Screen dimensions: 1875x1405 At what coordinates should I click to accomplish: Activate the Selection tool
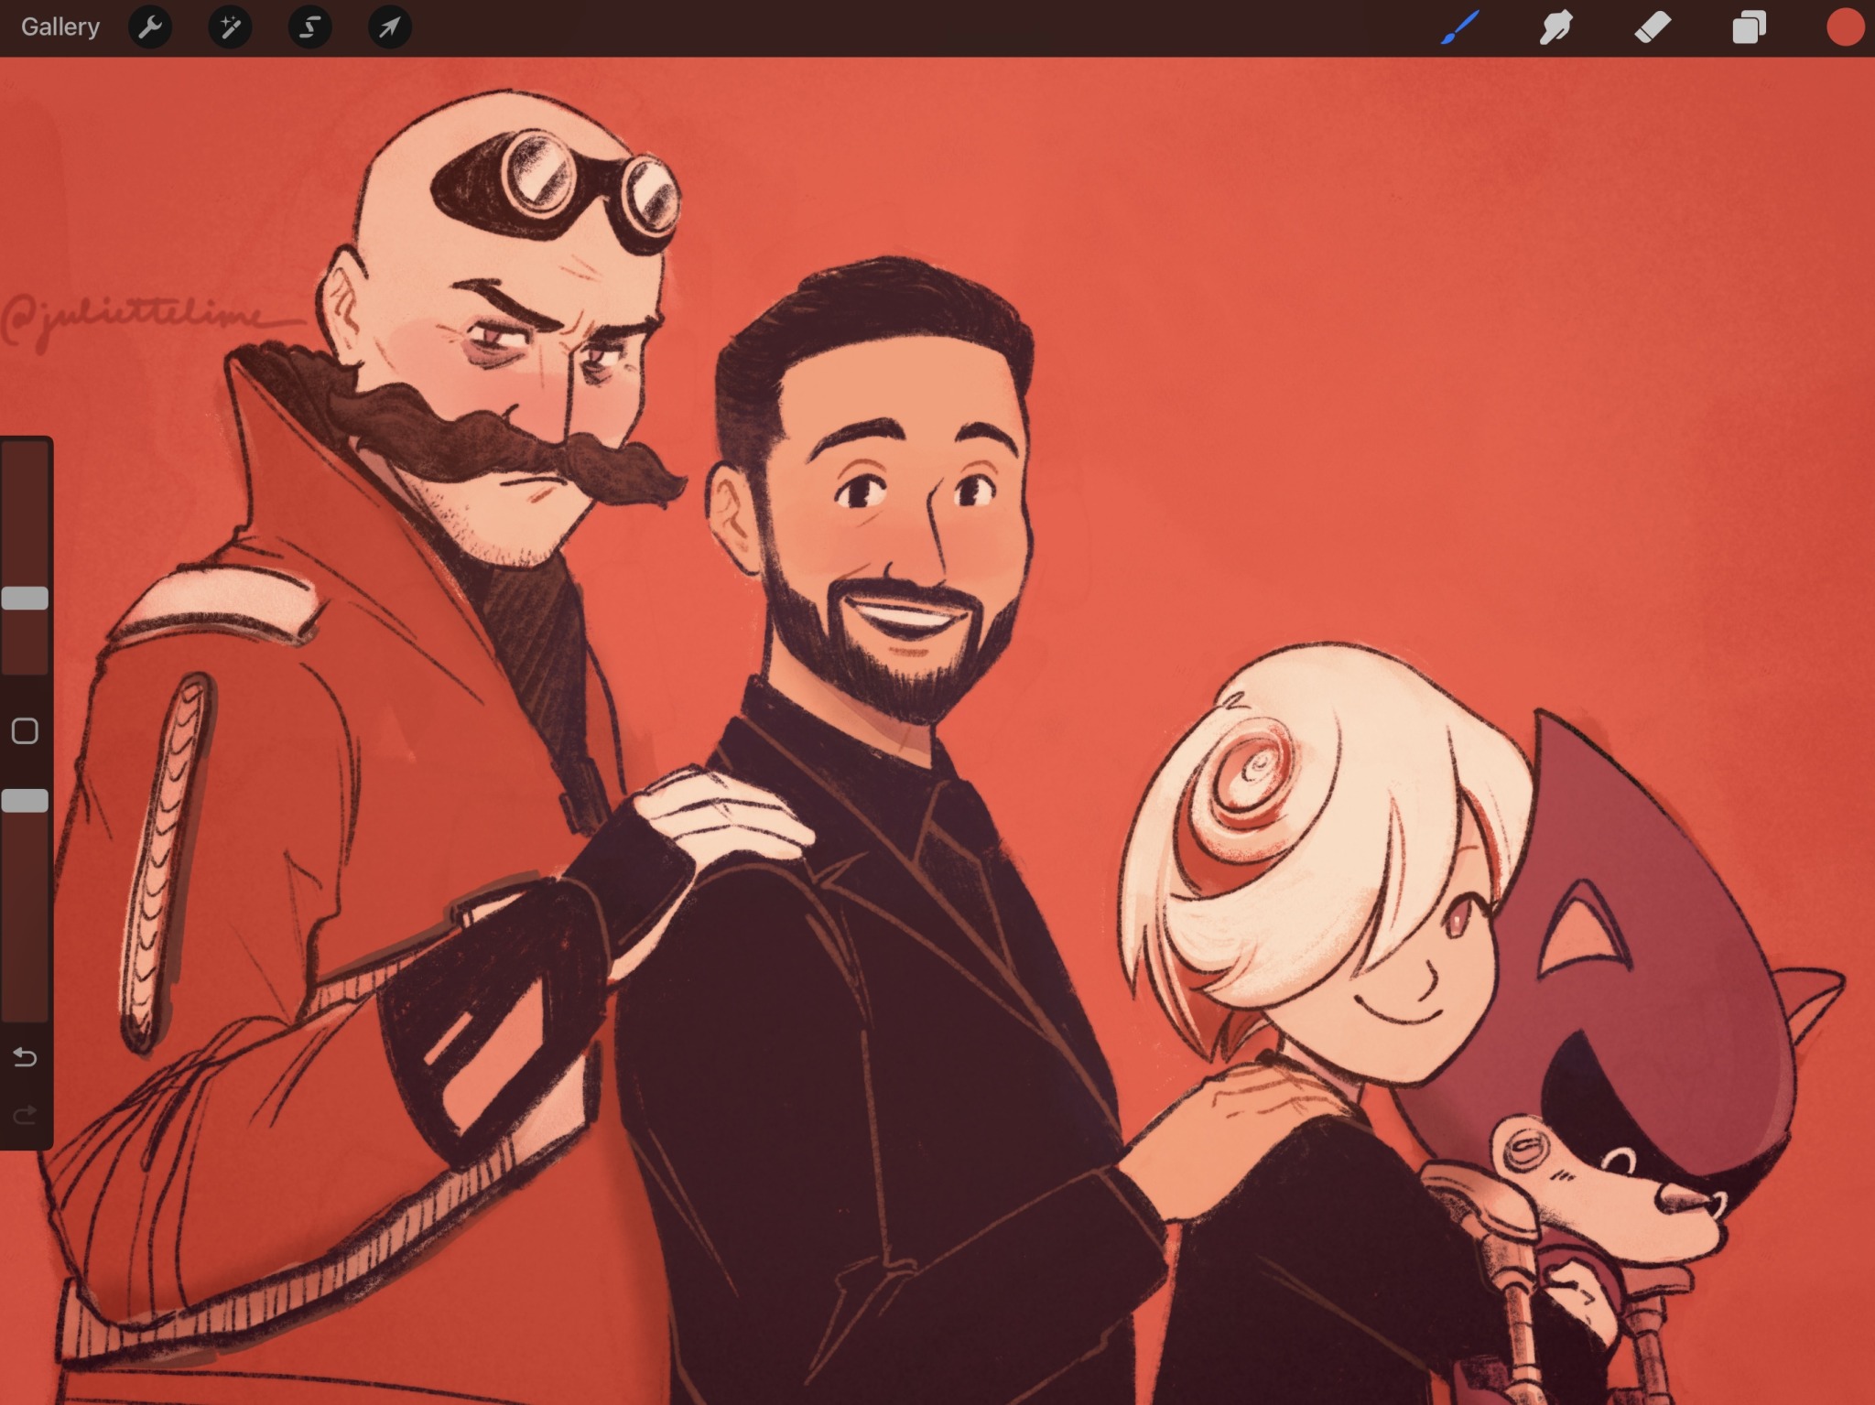click(x=309, y=27)
